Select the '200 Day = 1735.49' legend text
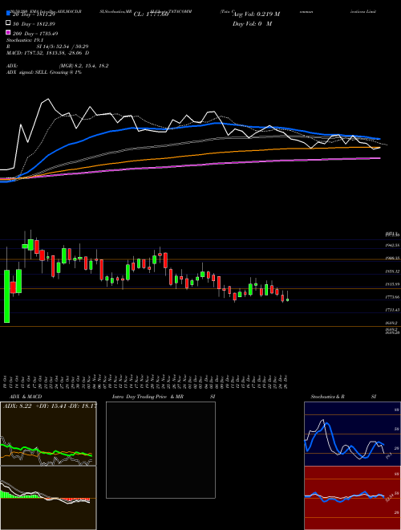 click(35, 34)
